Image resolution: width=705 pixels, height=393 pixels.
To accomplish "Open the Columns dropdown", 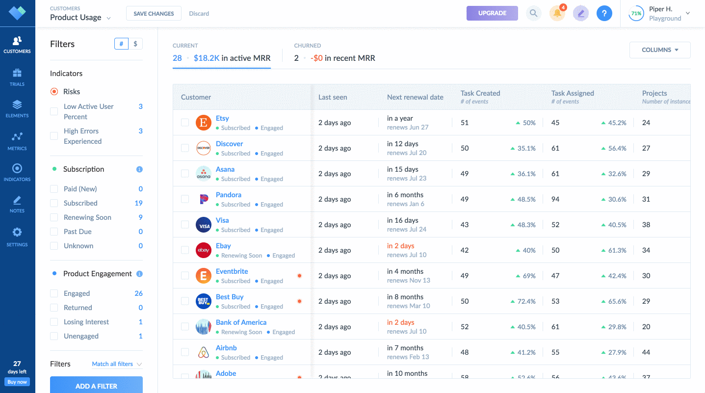I will [x=660, y=50].
